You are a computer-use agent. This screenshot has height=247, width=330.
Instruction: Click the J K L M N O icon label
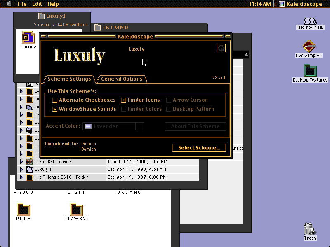129,192
